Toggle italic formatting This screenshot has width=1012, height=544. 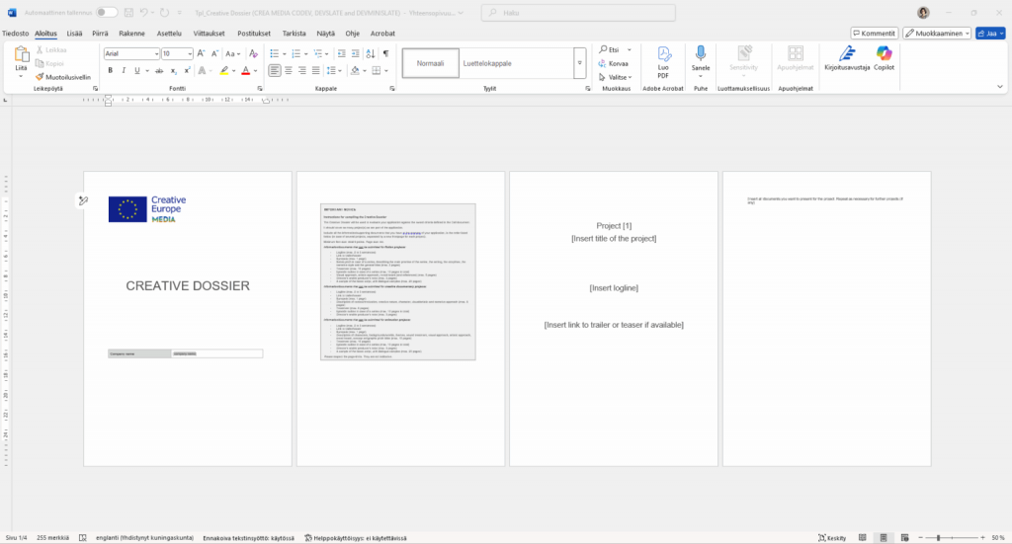pos(125,70)
